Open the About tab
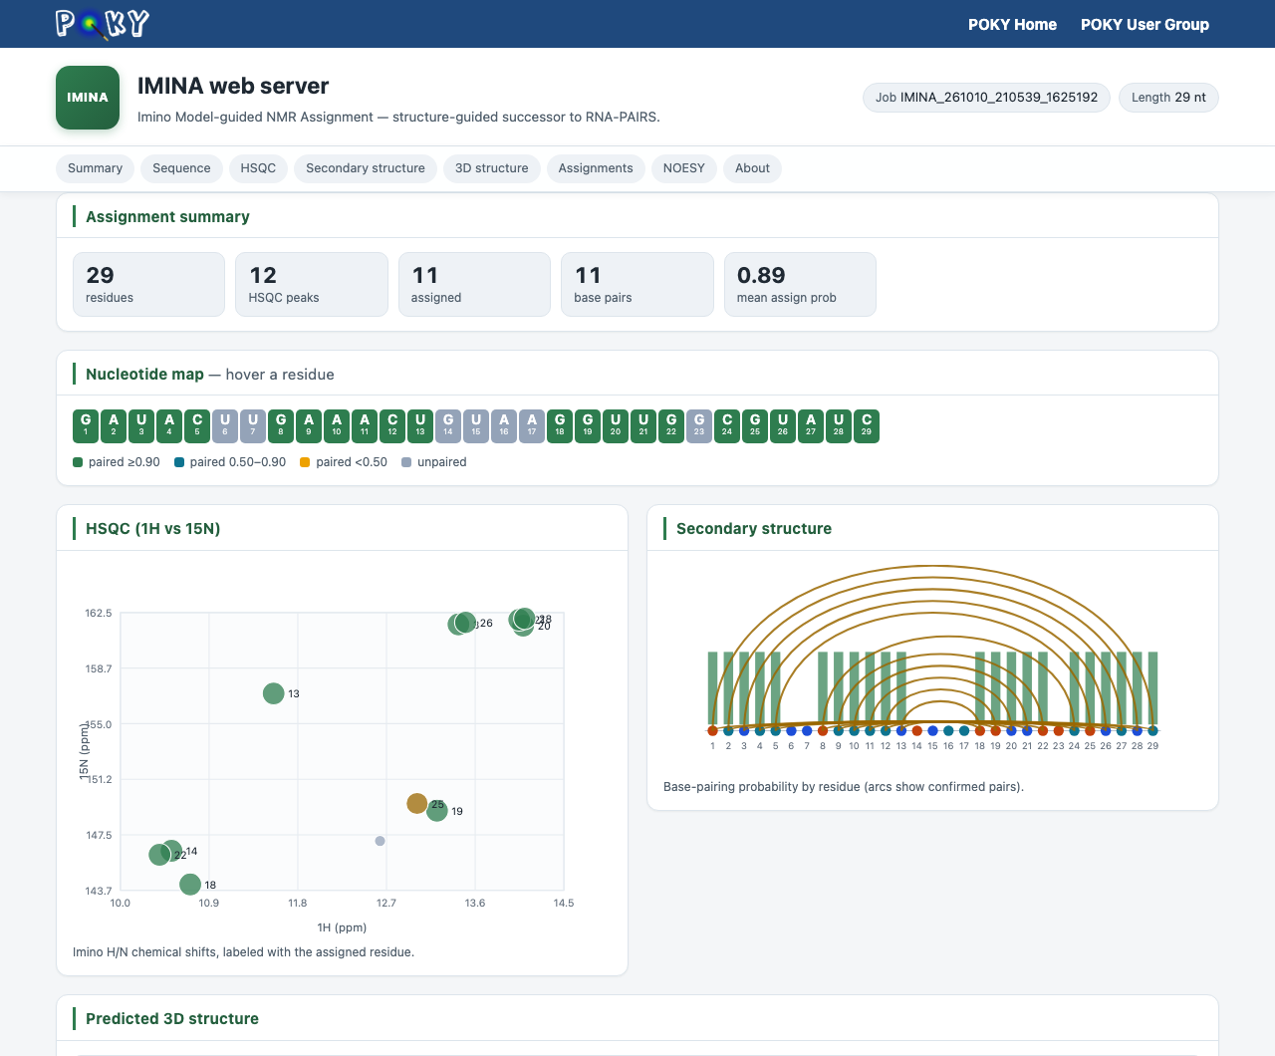 [x=752, y=168]
